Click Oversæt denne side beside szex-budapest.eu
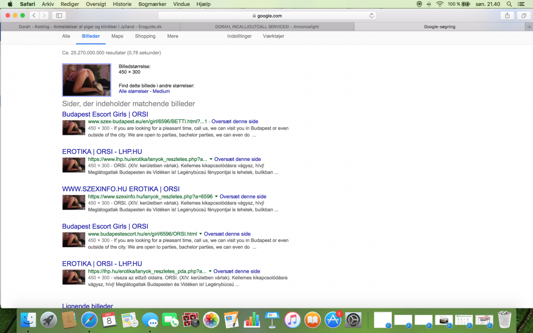 coord(235,121)
